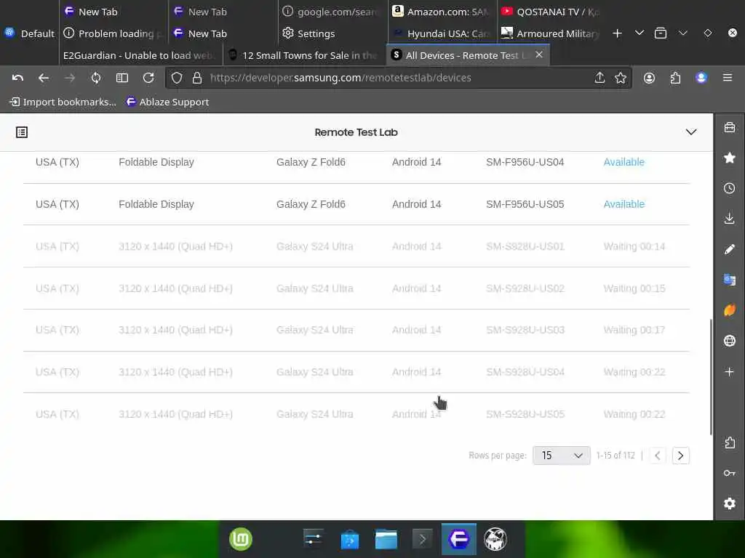Image resolution: width=745 pixels, height=558 pixels.
Task: Click Available for SM-F956U-US04
Action: (624, 162)
